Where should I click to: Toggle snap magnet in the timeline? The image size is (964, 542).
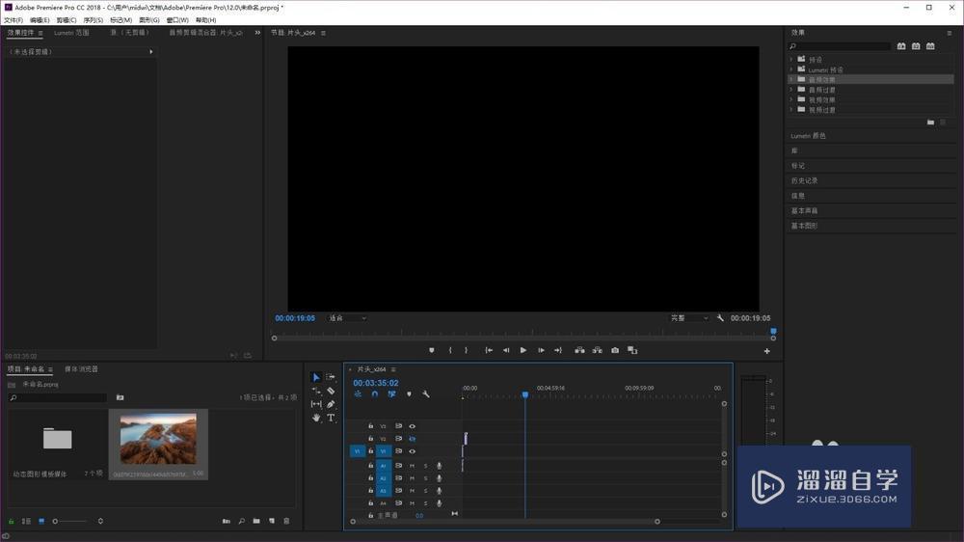[x=375, y=393]
